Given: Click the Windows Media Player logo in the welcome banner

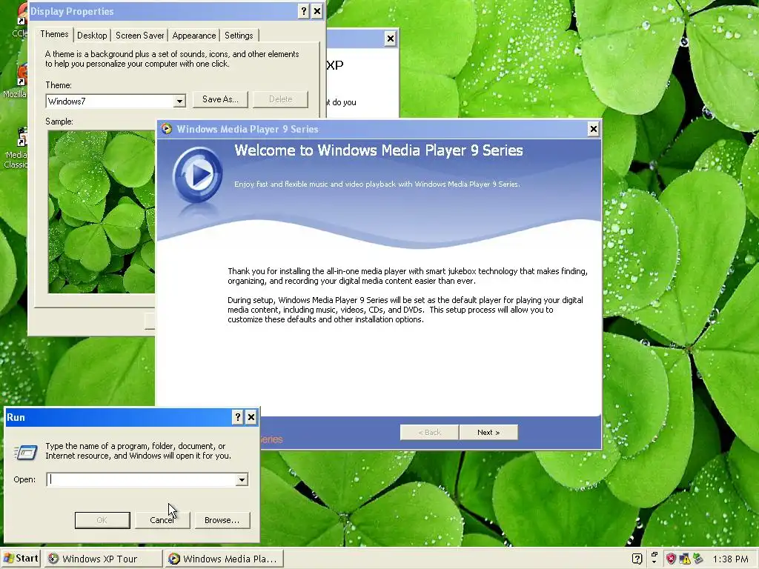Looking at the screenshot, I should (x=197, y=175).
